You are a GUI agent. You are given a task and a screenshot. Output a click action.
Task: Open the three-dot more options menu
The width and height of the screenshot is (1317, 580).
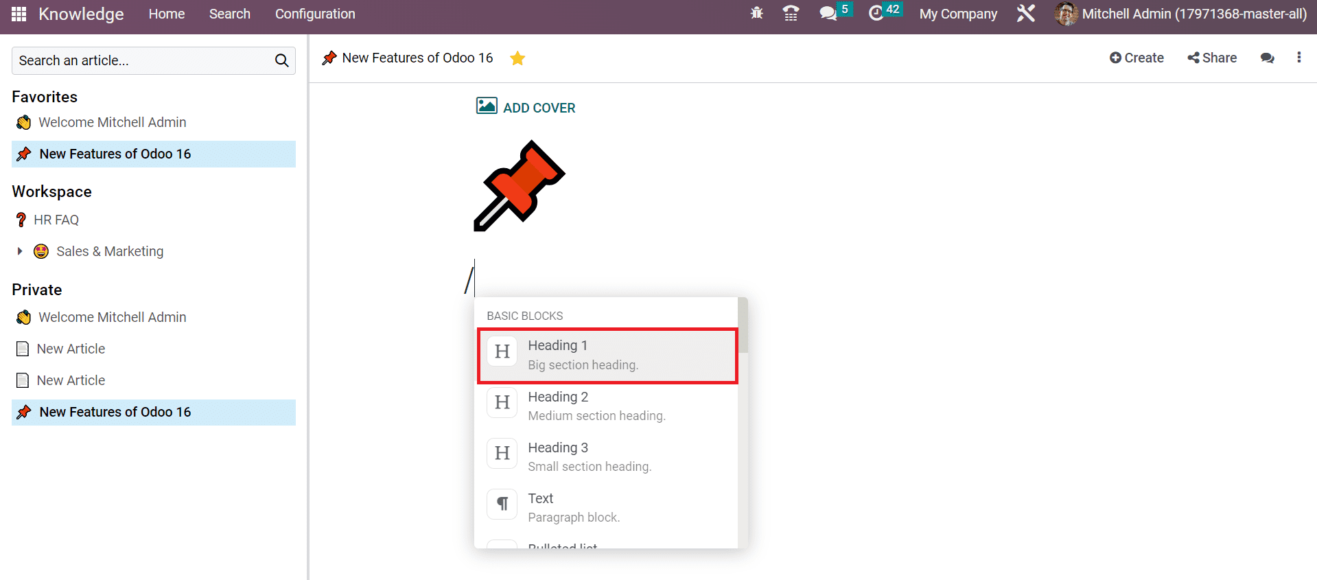coord(1298,58)
